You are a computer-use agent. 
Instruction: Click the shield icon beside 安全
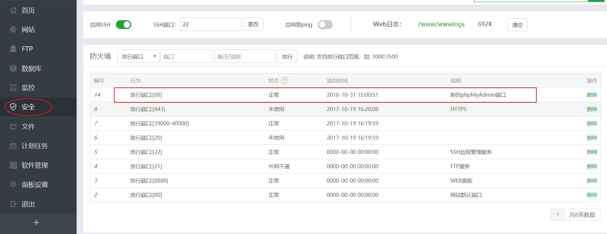pyautogui.click(x=13, y=107)
